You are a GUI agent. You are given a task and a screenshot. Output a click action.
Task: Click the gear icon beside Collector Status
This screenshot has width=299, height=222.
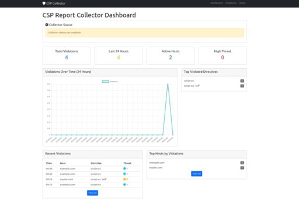coord(47,24)
